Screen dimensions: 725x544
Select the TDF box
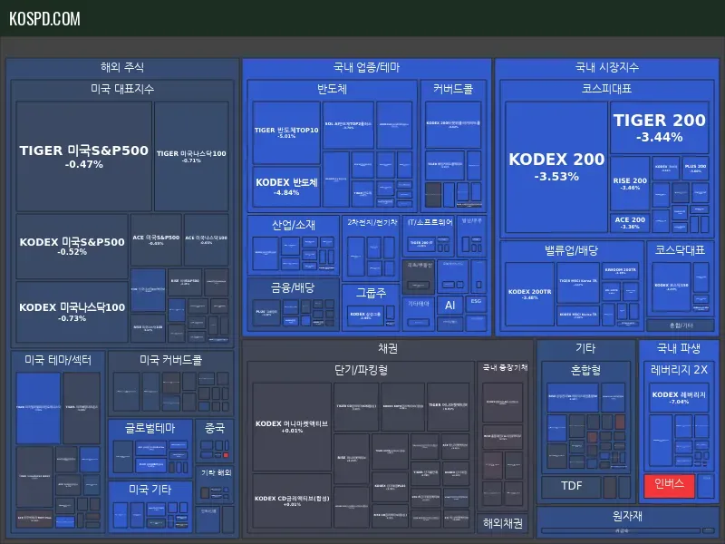pyautogui.click(x=571, y=486)
